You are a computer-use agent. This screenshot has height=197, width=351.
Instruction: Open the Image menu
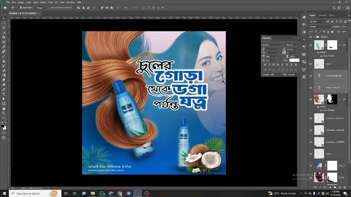21,2
